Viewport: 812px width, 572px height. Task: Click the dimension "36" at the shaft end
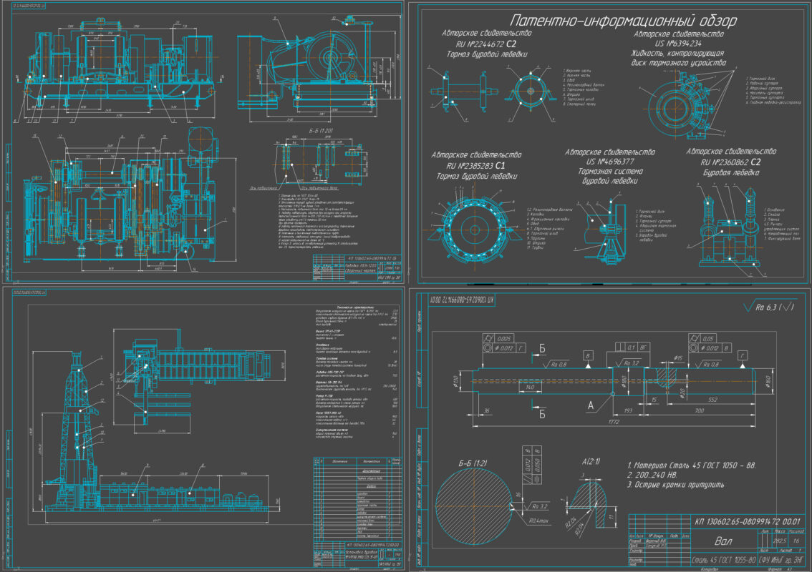(x=486, y=410)
